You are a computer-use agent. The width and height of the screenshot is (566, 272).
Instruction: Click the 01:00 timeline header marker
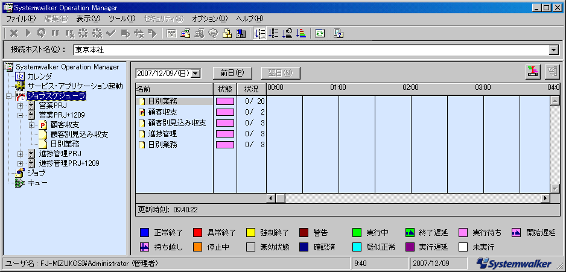(339, 87)
